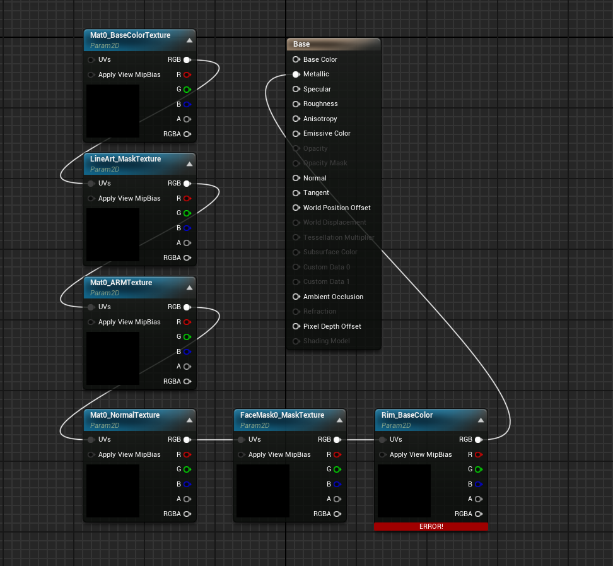The image size is (613, 566).
Task: Select Apply View MipBias pin of Mat0_BaseColorTexture
Action: pyautogui.click(x=91, y=74)
